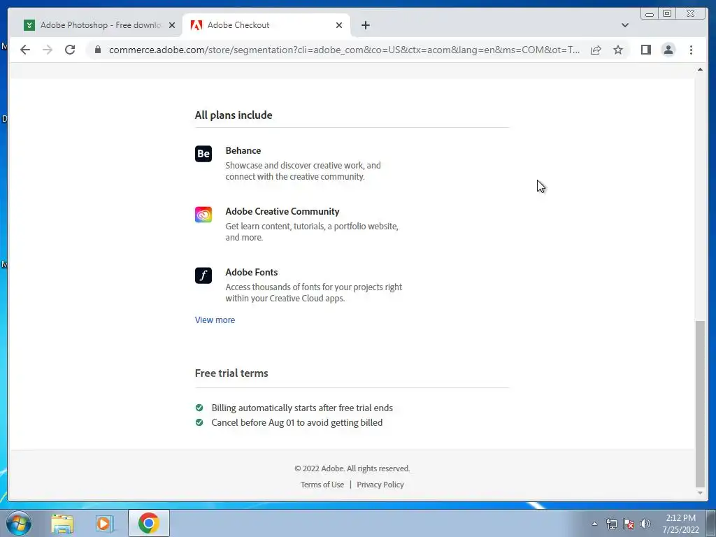Open the Chrome side panel

[645, 50]
